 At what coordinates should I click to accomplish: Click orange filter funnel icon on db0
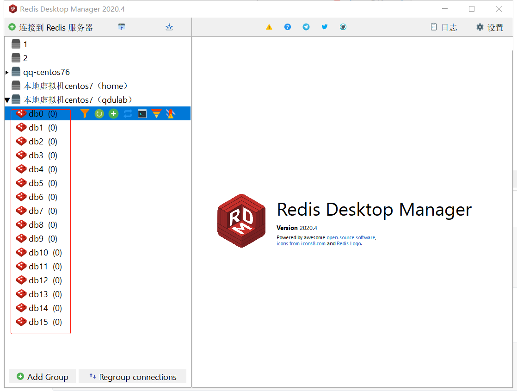(x=85, y=114)
